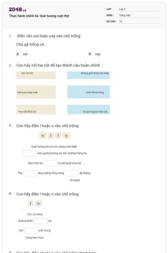
Task: Click the 'Huy rất thích ăn' card
Action: 36,110
